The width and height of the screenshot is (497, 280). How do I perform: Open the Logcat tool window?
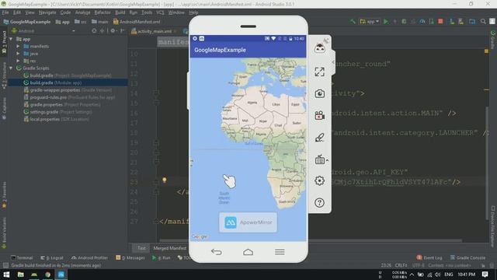point(52,257)
